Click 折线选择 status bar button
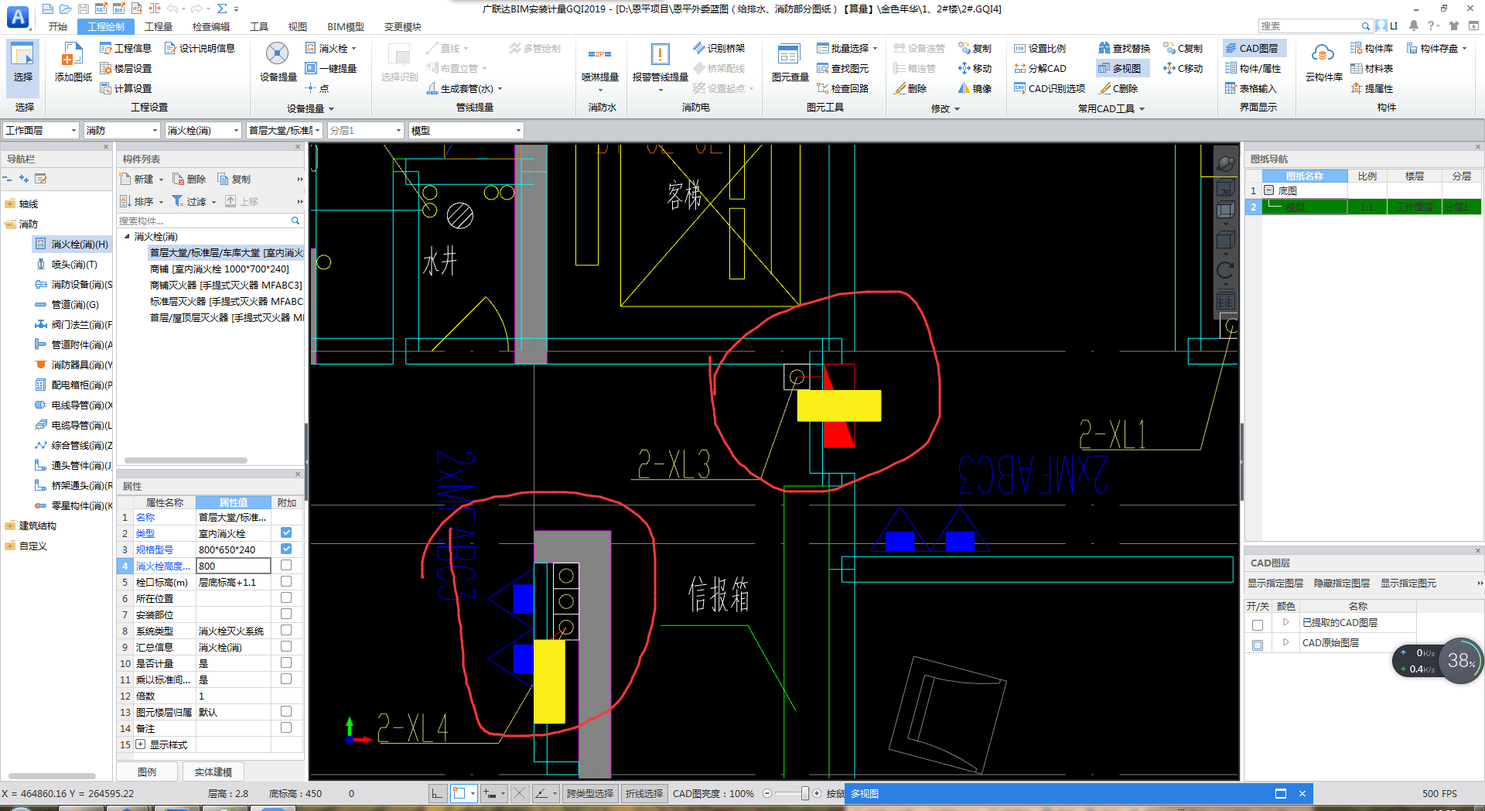 [x=644, y=793]
